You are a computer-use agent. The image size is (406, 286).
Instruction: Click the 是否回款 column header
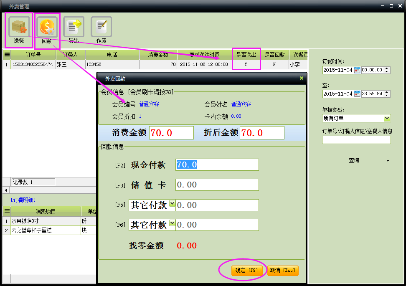tap(274, 55)
